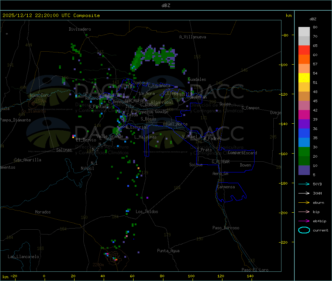Click the 'C_Española' map label

159,86
